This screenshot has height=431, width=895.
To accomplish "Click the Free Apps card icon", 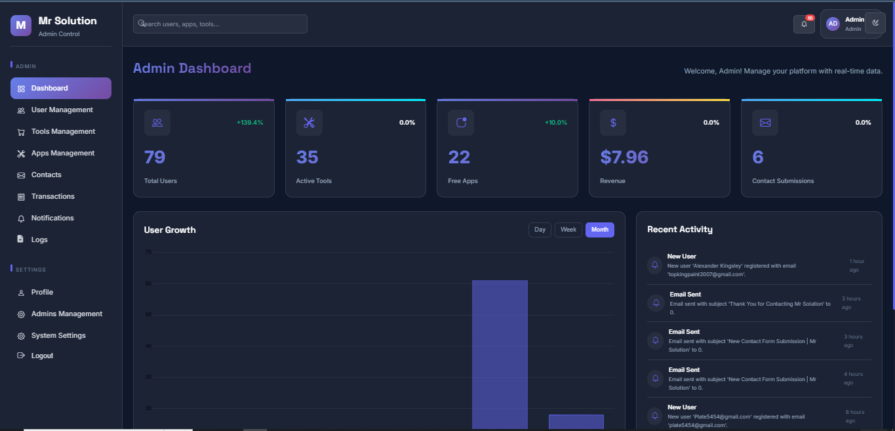I will [461, 123].
